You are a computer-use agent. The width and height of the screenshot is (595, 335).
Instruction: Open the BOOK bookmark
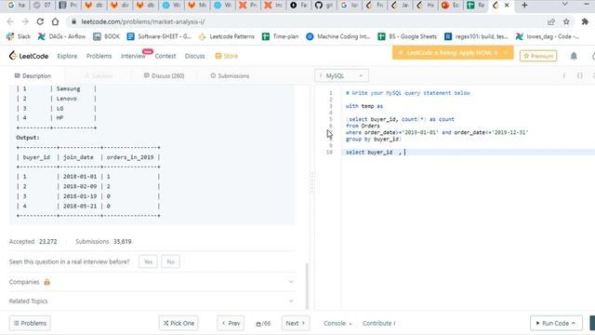click(107, 36)
